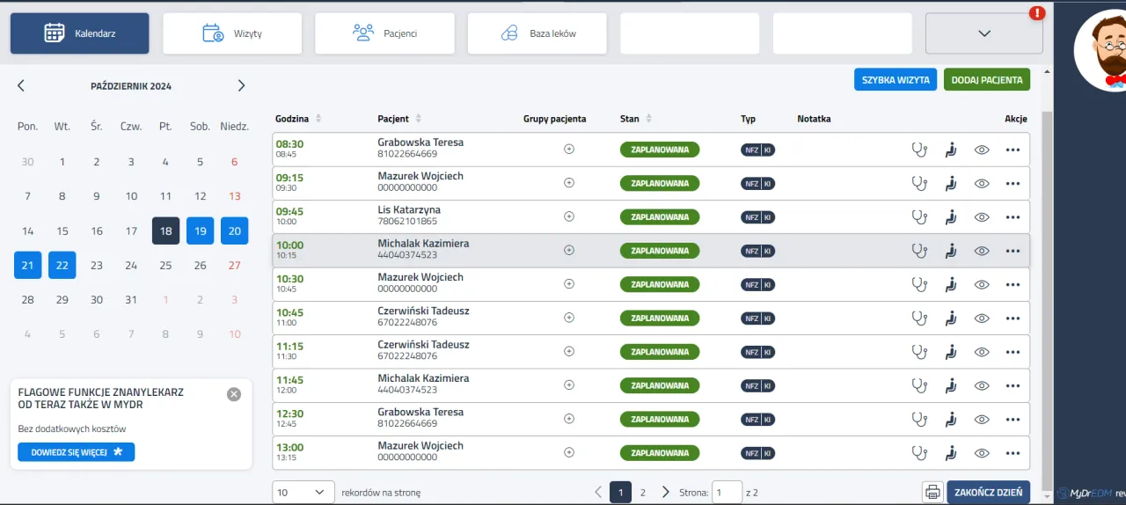Switch to Baza leków tab

coord(537,33)
